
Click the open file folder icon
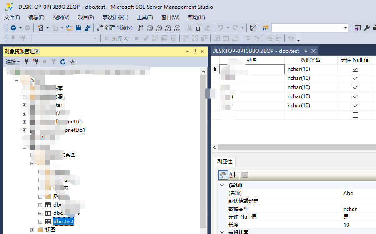pos(69,28)
